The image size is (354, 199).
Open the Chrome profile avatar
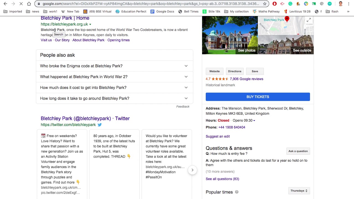coord(341,4)
